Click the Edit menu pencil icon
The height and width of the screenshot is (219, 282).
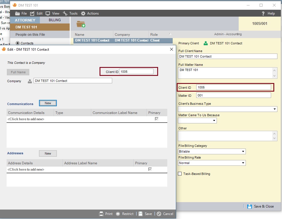(x=32, y=13)
